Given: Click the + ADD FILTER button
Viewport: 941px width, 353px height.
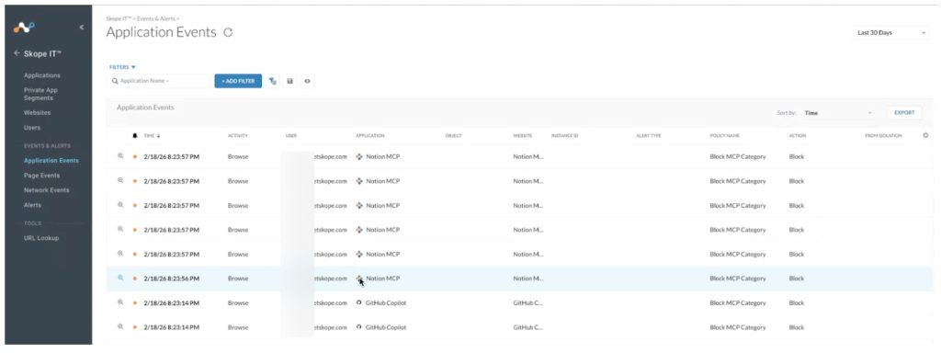Looking at the screenshot, I should pos(238,81).
